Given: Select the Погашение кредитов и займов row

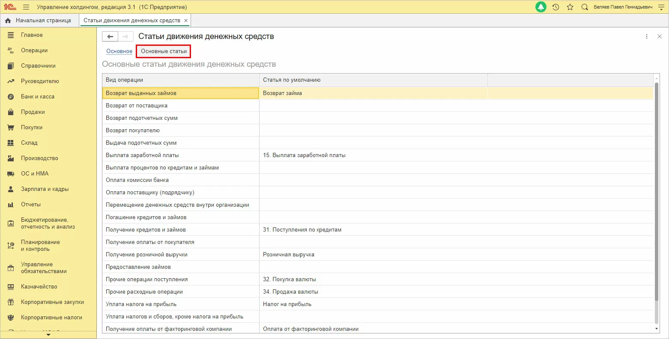Looking at the screenshot, I should pyautogui.click(x=378, y=217).
